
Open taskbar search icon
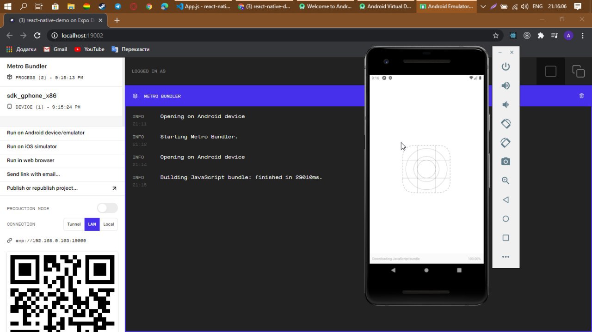[23, 6]
